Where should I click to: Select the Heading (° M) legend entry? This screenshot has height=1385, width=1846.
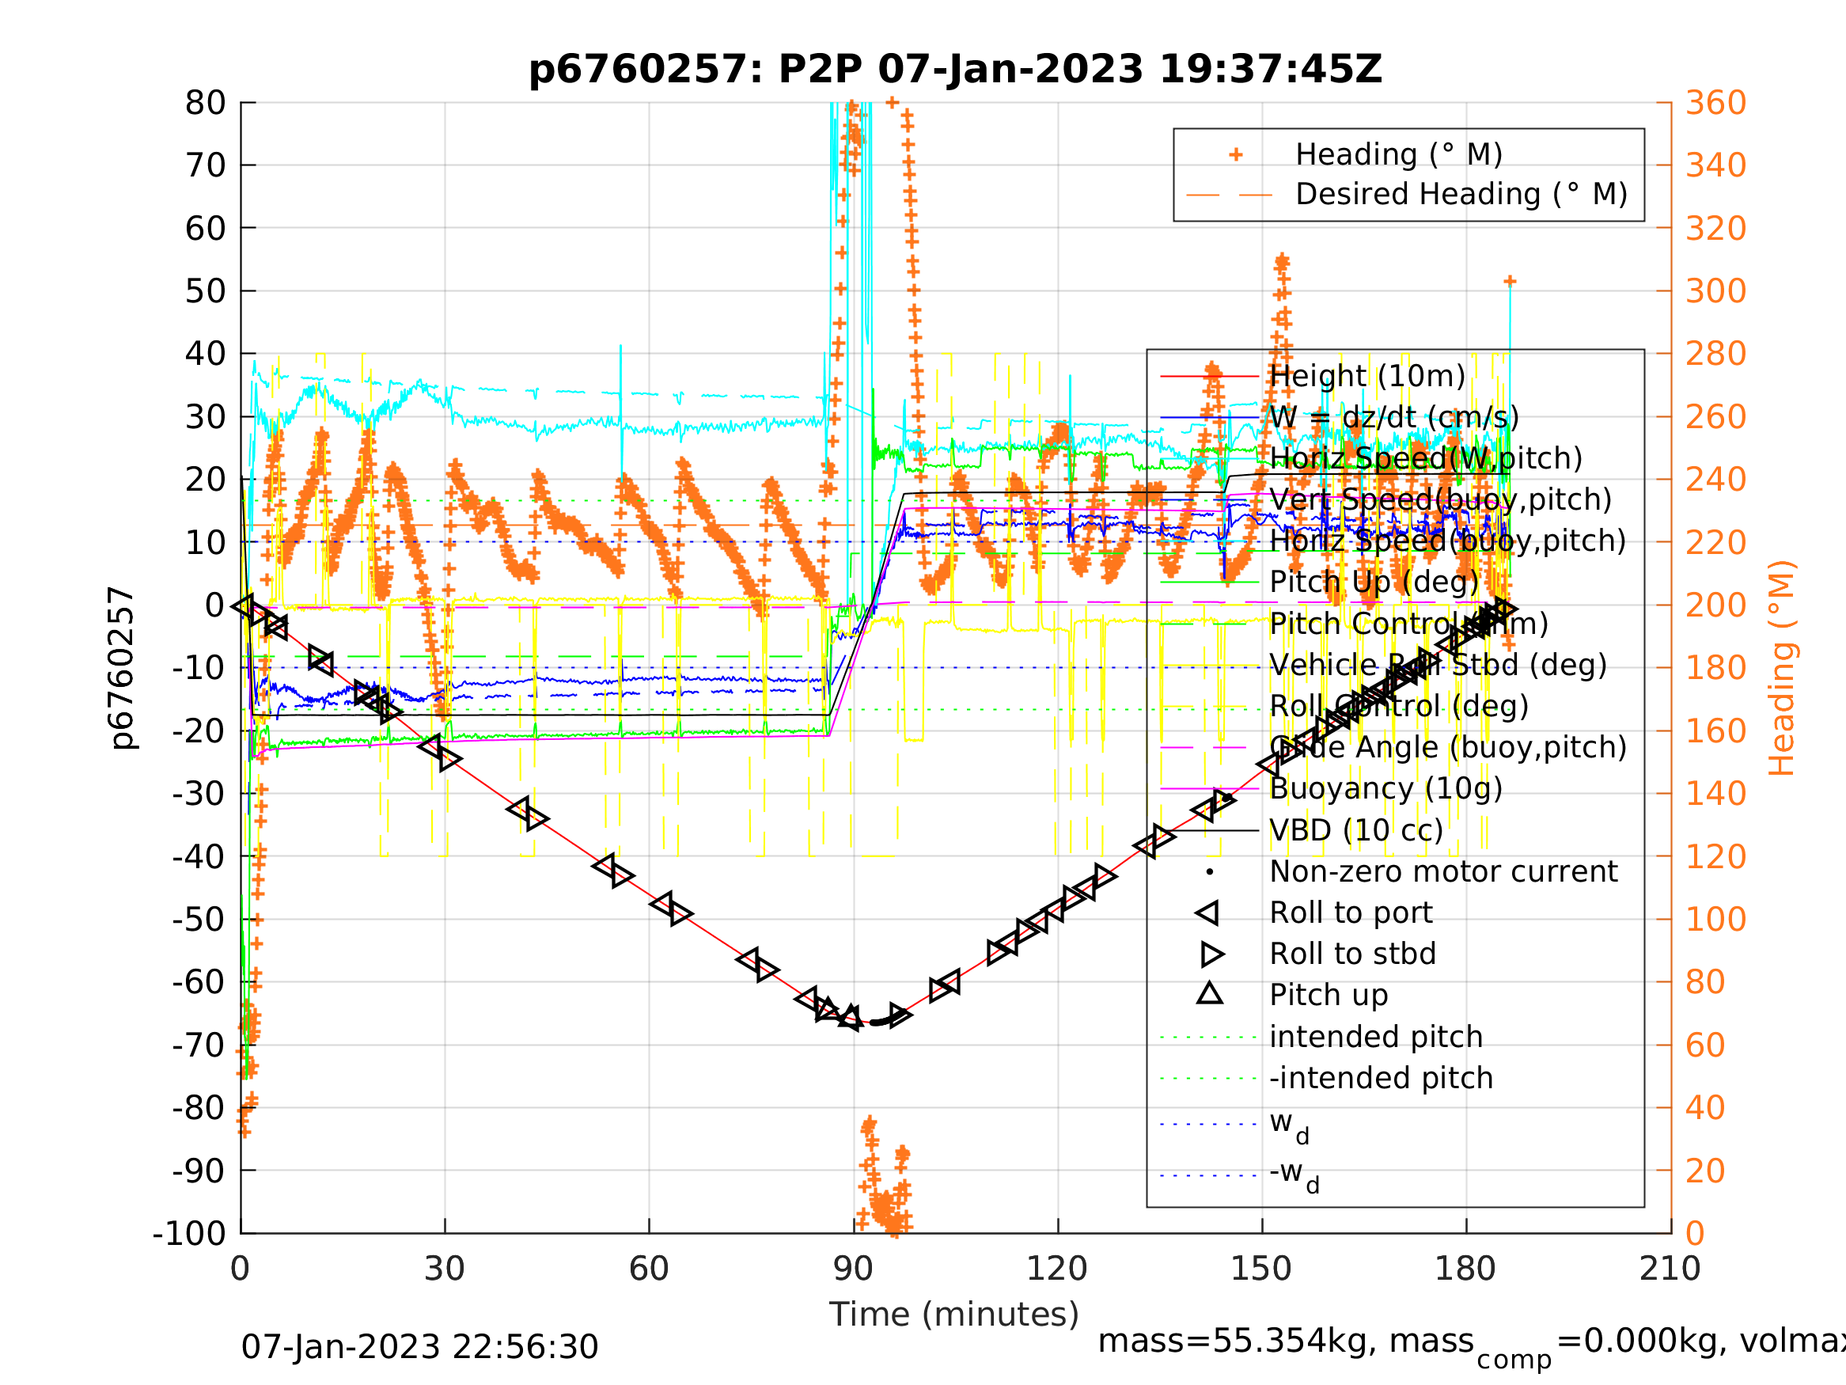click(x=1399, y=154)
